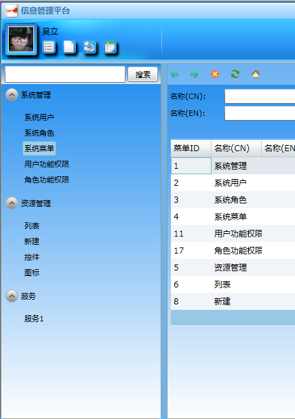Select 系统用户 row in table
This screenshot has height=419, width=295.
233,183
